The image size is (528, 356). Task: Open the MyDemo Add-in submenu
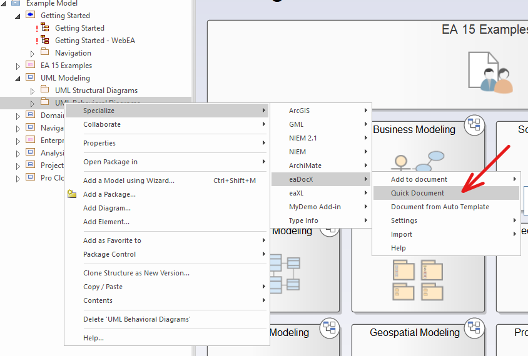(321, 207)
